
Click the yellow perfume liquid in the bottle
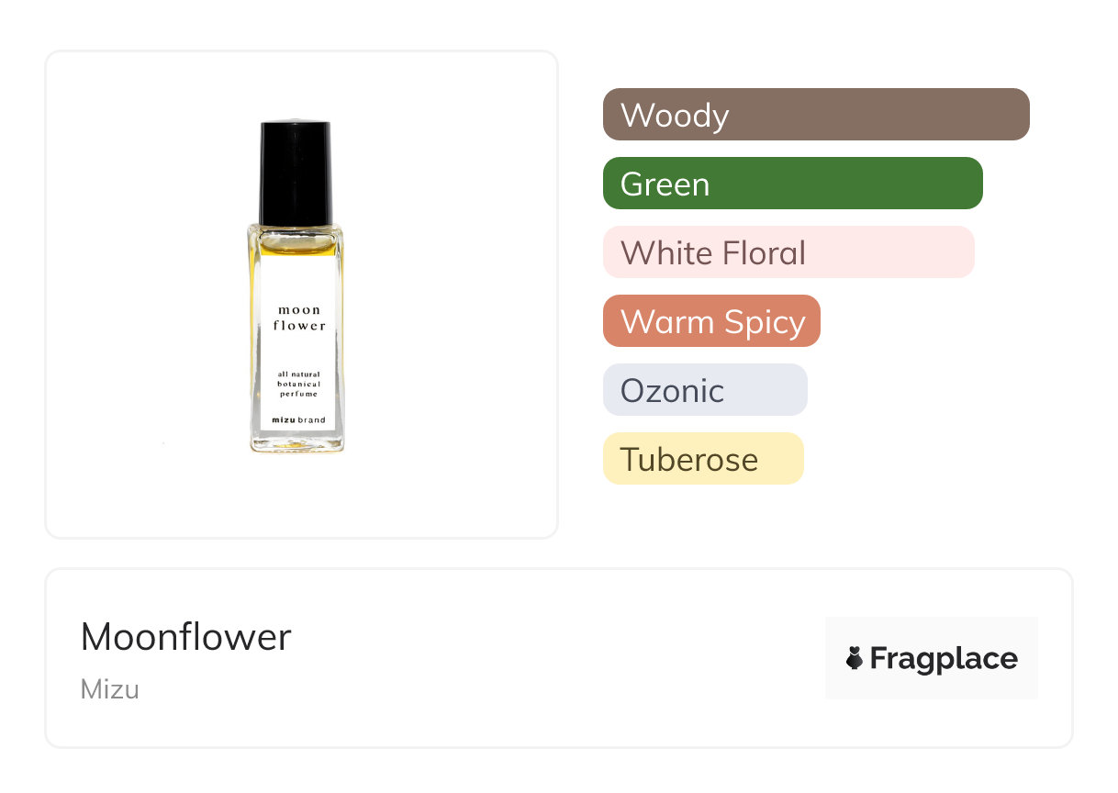pos(295,242)
